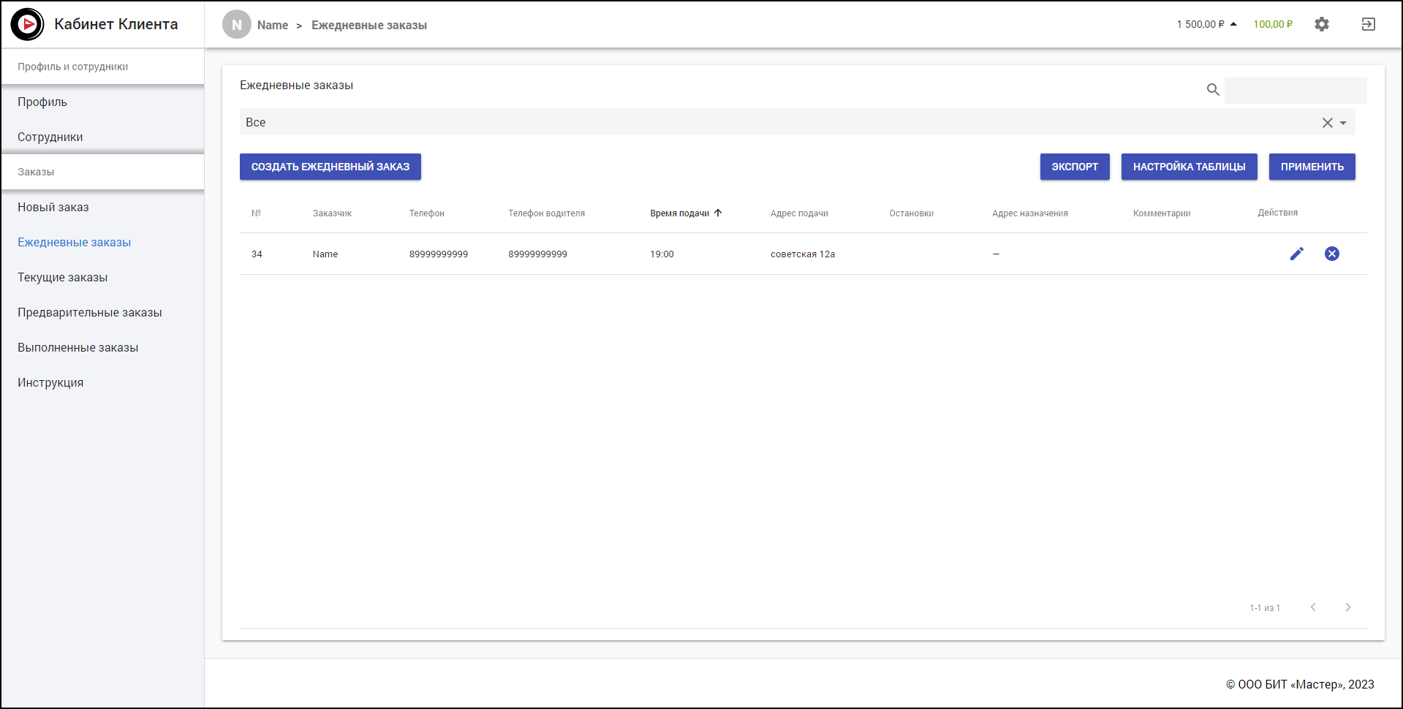
Task: Click the Экспорт button
Action: click(x=1074, y=167)
